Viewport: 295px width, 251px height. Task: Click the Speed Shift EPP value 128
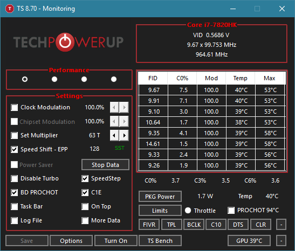(94, 149)
